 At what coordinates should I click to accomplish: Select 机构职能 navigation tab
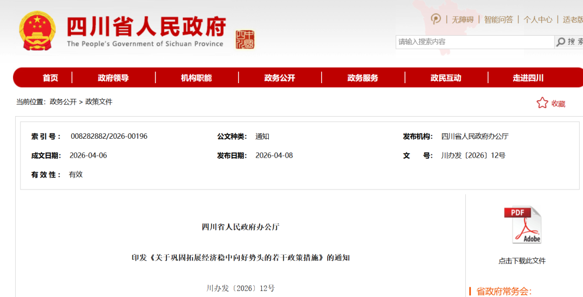196,78
